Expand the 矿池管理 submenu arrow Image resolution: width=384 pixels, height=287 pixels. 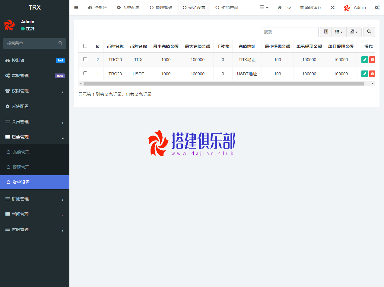click(x=63, y=200)
